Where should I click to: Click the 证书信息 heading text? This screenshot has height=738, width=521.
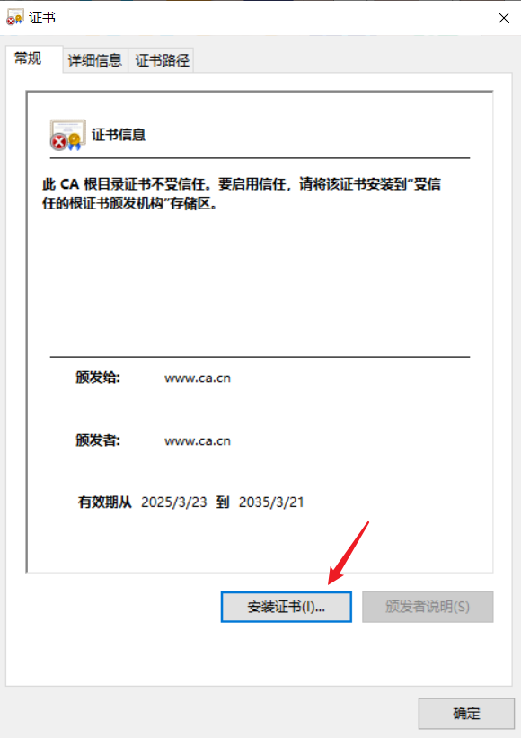(x=119, y=135)
